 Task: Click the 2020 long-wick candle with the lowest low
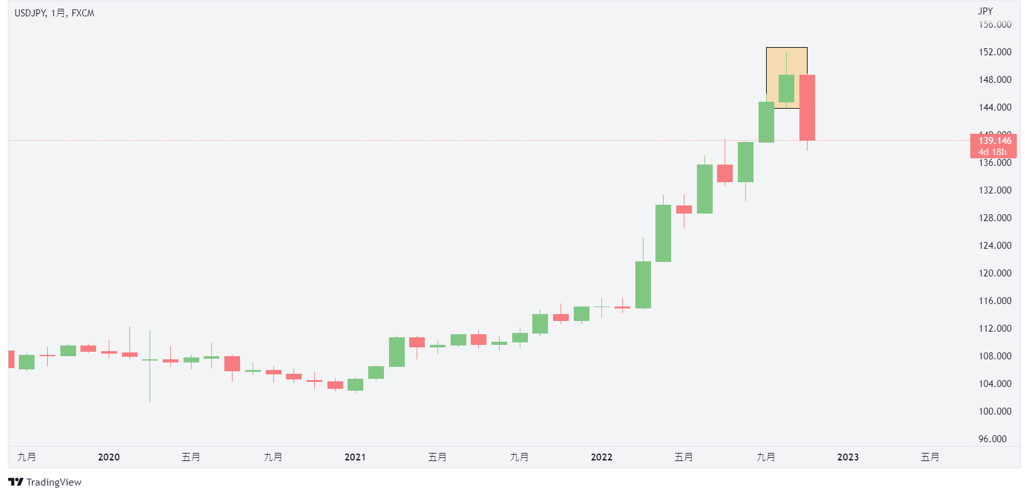point(150,366)
